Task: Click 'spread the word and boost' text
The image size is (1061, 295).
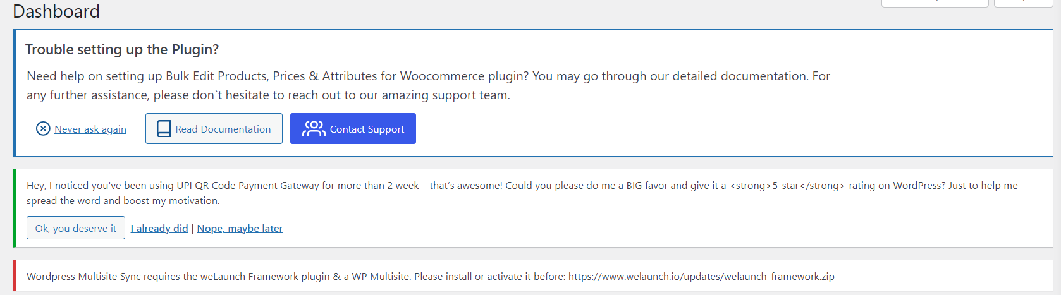Action: pos(89,201)
